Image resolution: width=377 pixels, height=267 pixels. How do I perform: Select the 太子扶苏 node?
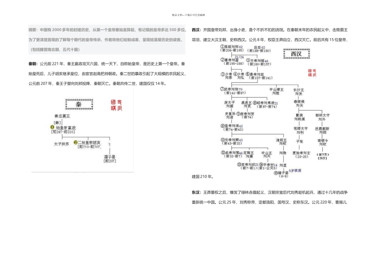[61, 144]
